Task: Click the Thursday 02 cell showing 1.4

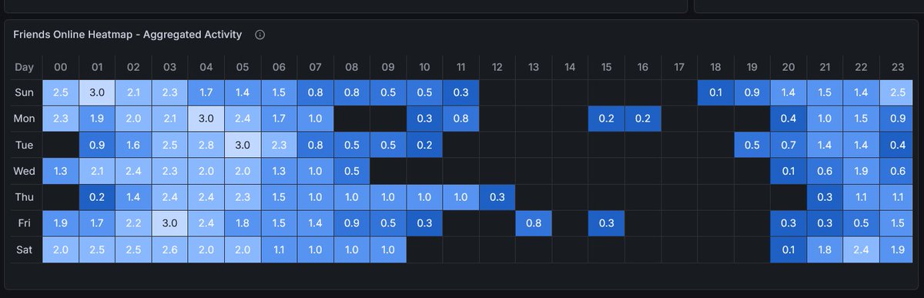Action: (x=133, y=197)
